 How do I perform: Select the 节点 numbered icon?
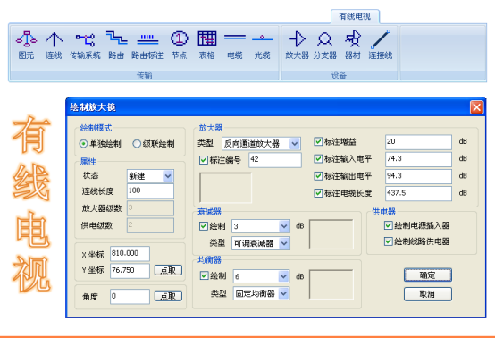tap(180, 46)
